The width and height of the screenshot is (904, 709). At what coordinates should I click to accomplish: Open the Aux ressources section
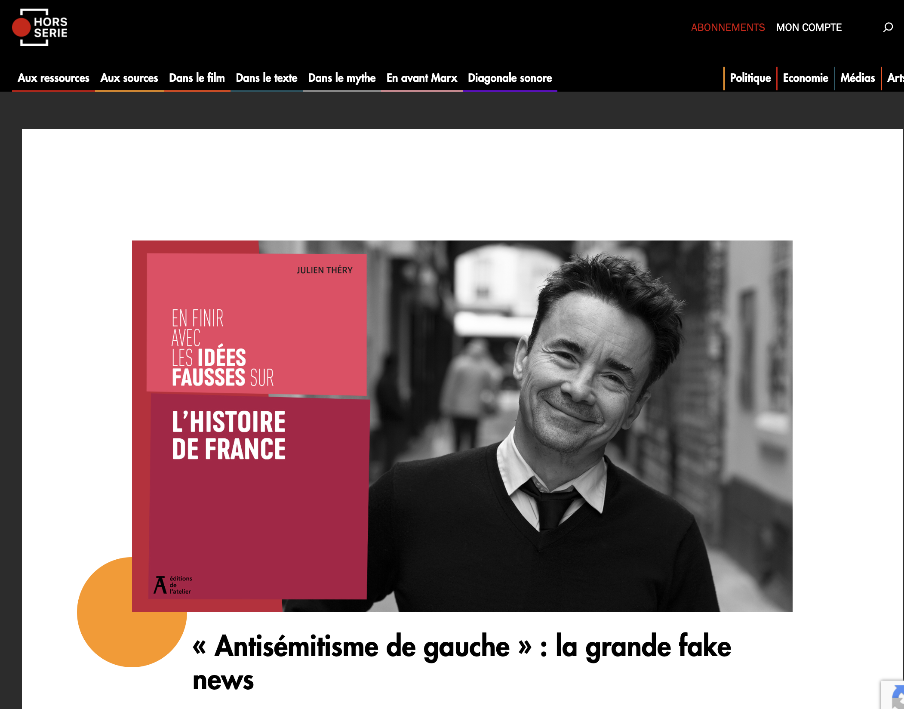click(53, 78)
